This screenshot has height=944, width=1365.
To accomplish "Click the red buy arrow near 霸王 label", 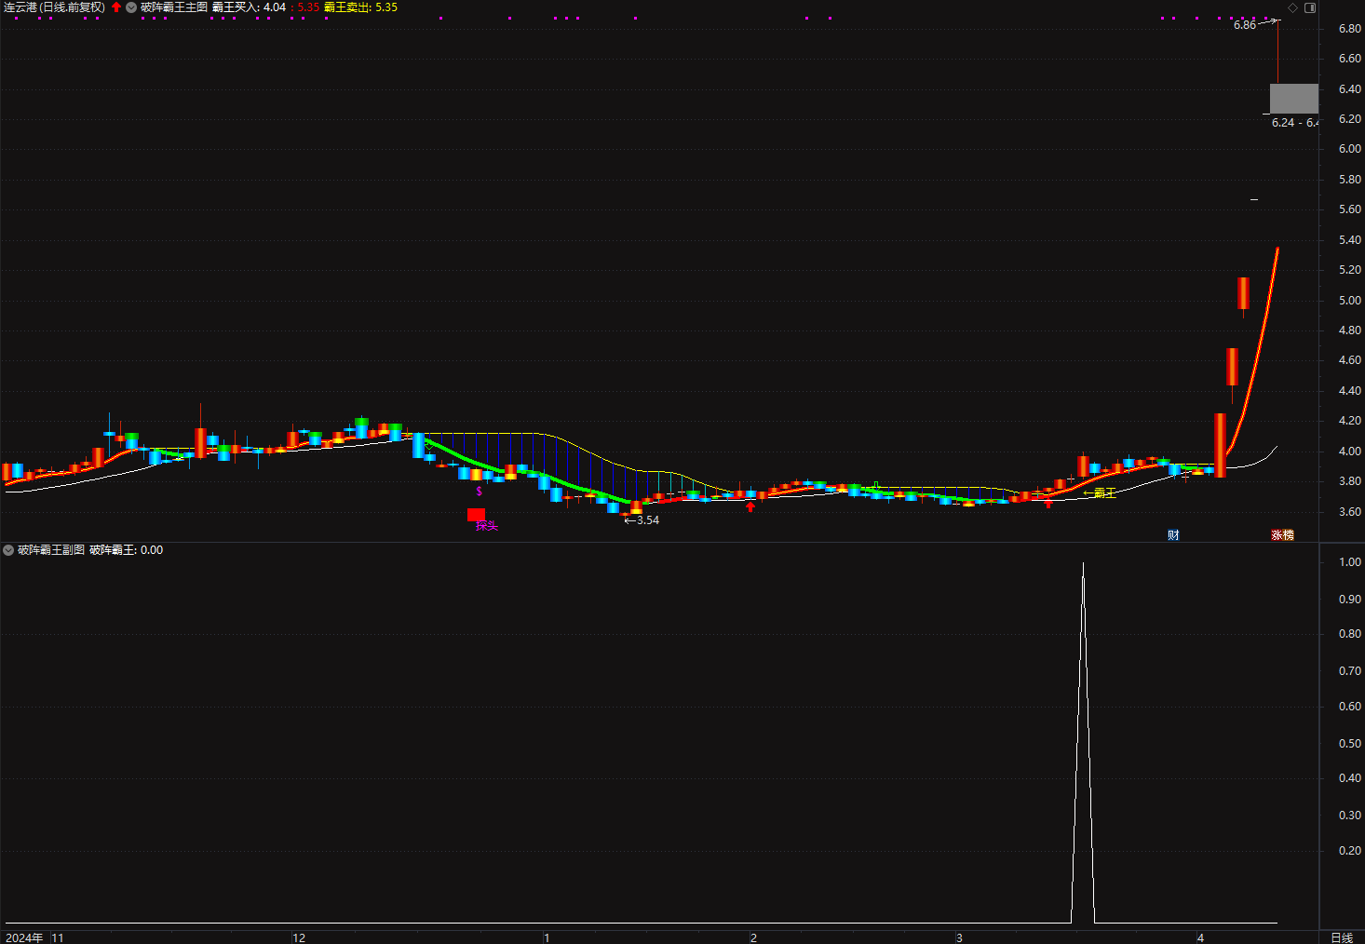I will 1048,503.
